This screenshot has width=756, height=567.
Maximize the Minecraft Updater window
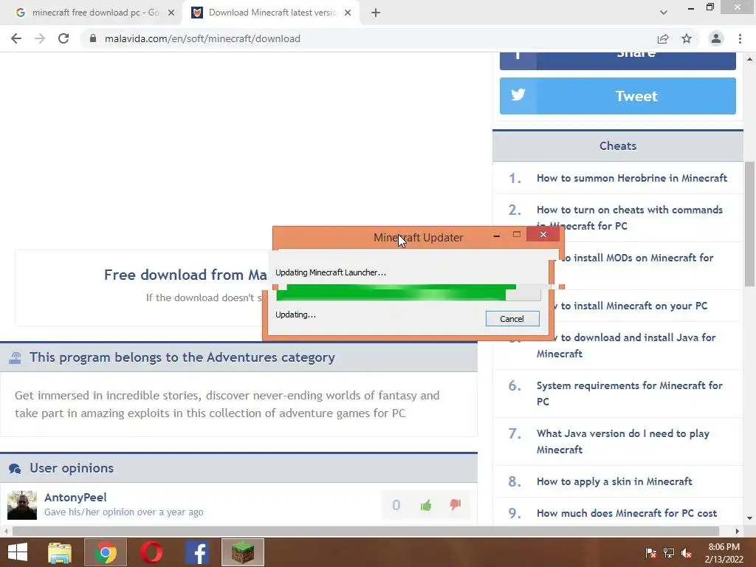click(516, 235)
